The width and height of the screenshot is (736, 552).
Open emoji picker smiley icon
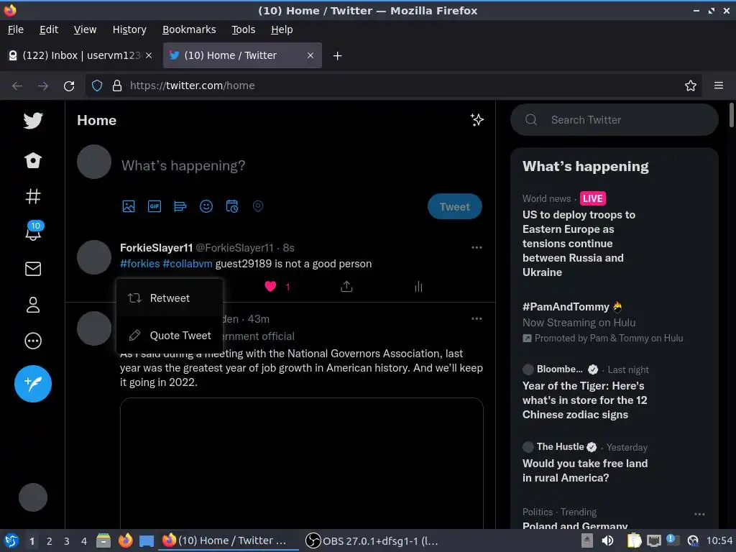206,206
